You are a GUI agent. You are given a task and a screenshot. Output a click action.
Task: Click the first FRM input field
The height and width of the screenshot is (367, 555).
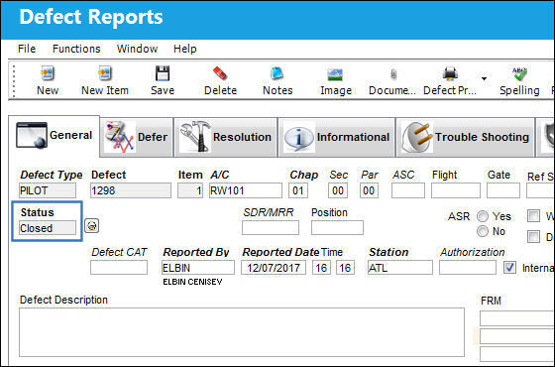[x=517, y=318]
